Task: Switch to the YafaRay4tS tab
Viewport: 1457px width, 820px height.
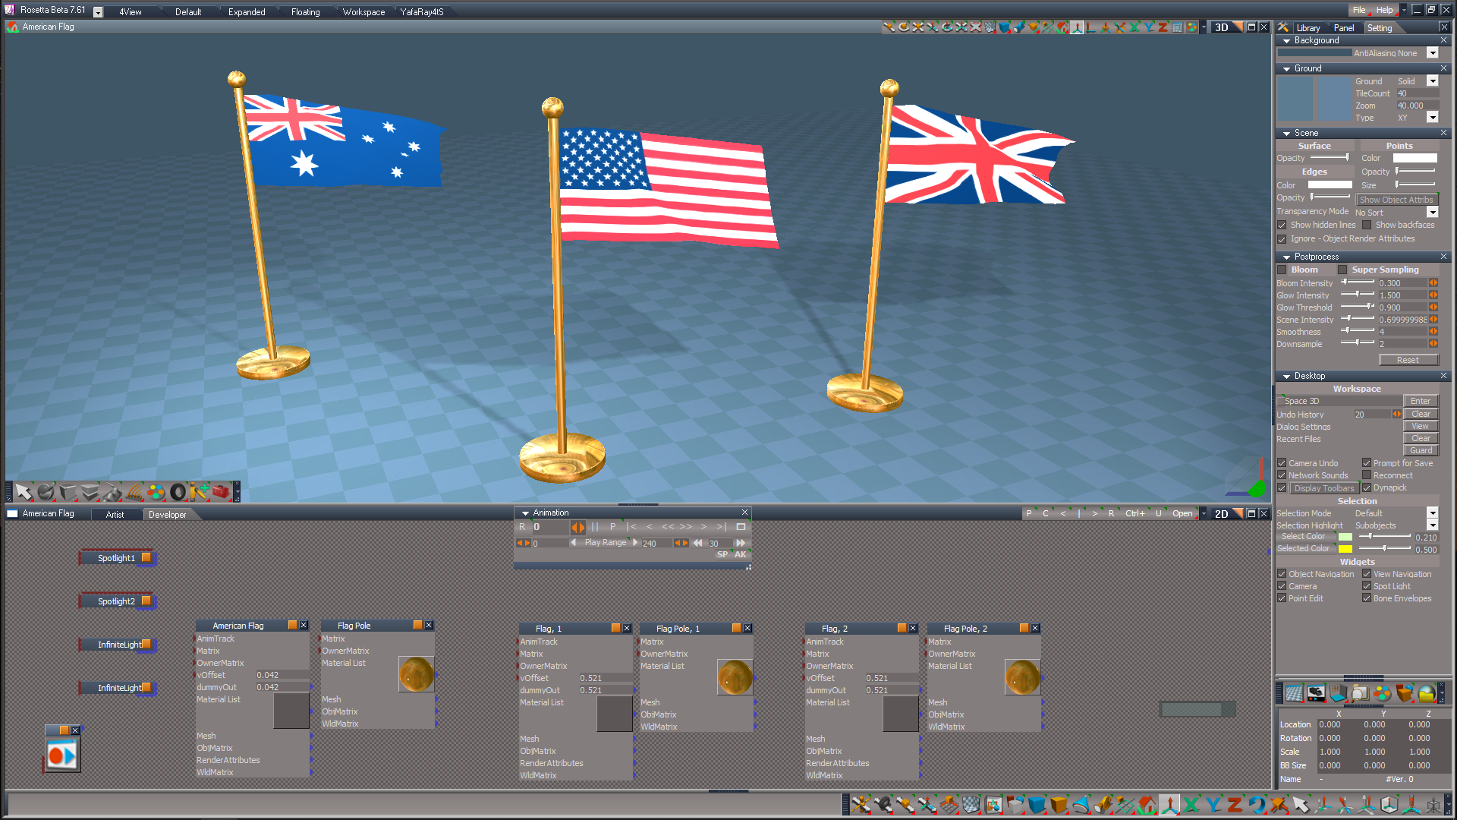Action: (422, 12)
